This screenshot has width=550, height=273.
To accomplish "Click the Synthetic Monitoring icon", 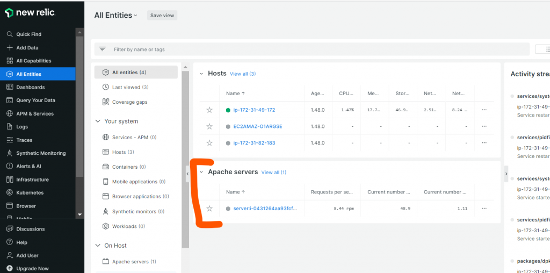I will (x=10, y=153).
